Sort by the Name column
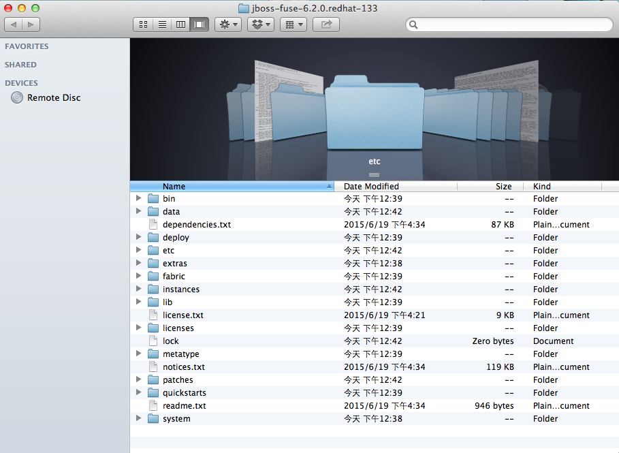Viewport: 619px width, 453px height. (x=232, y=187)
